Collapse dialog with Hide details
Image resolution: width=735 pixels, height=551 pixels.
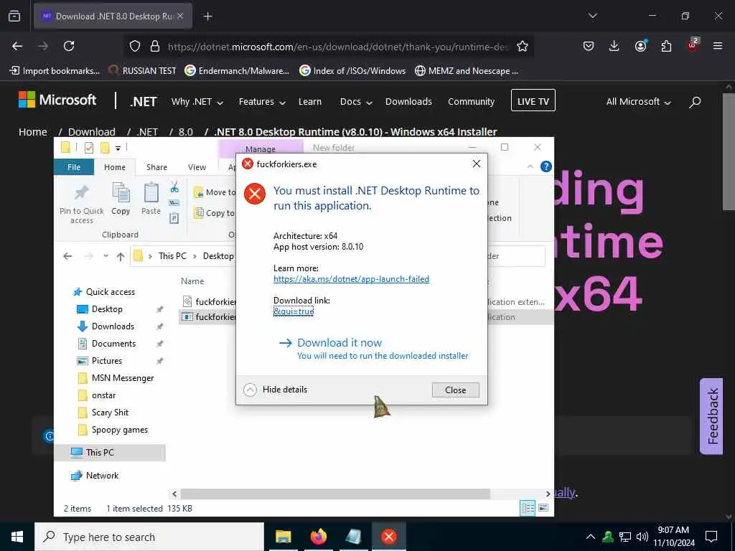[x=276, y=390]
